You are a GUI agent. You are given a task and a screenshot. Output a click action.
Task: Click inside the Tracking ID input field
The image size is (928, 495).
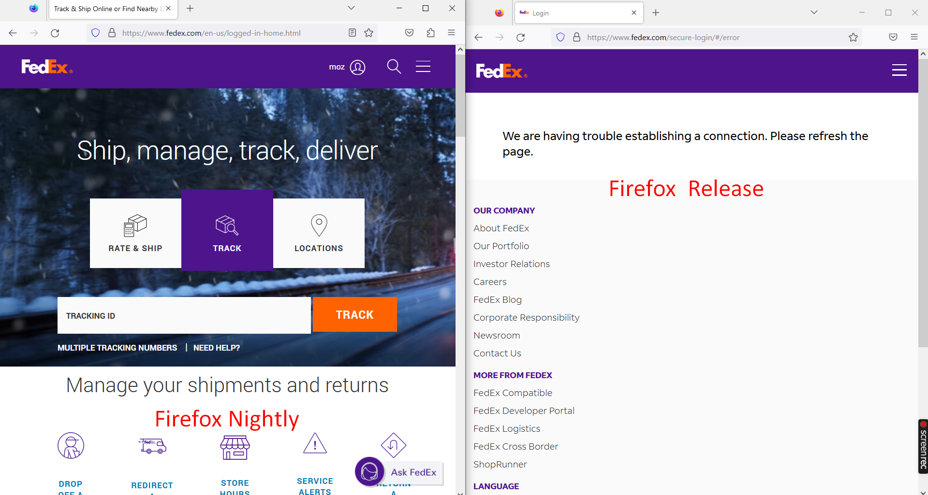point(184,315)
